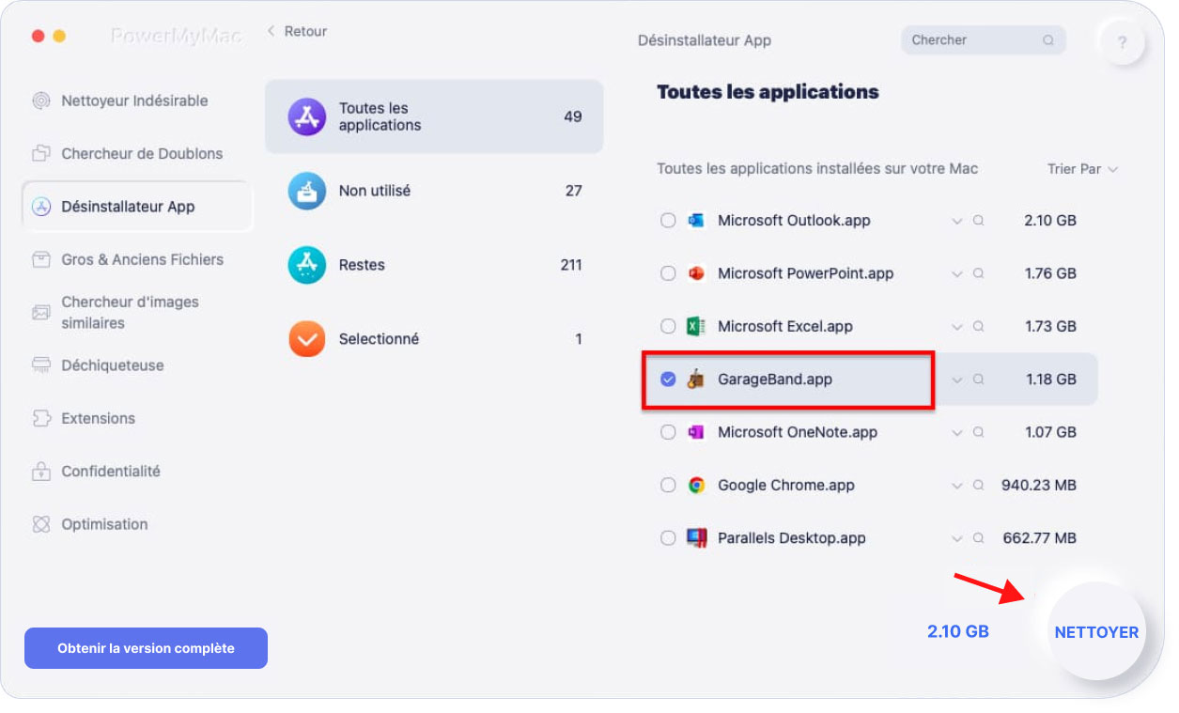Click magnifier icon in Microsoft Excel row
The image size is (1179, 713).
coord(978,326)
